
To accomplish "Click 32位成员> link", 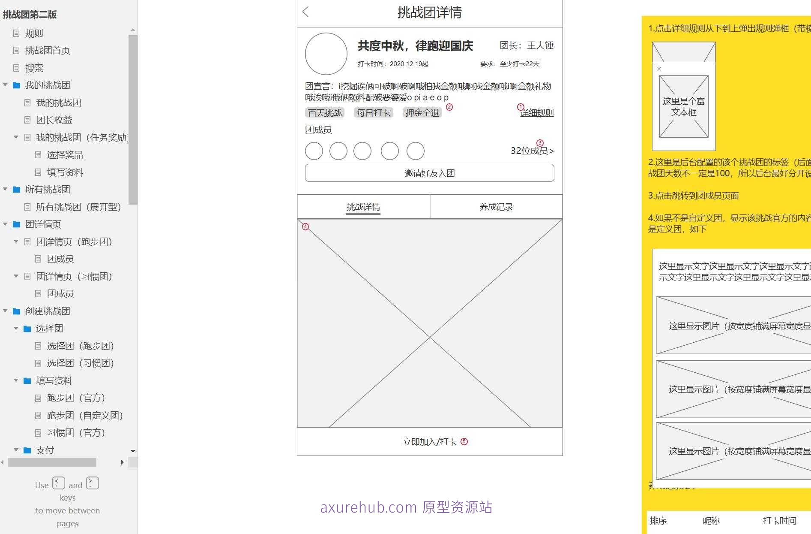I will 532,151.
